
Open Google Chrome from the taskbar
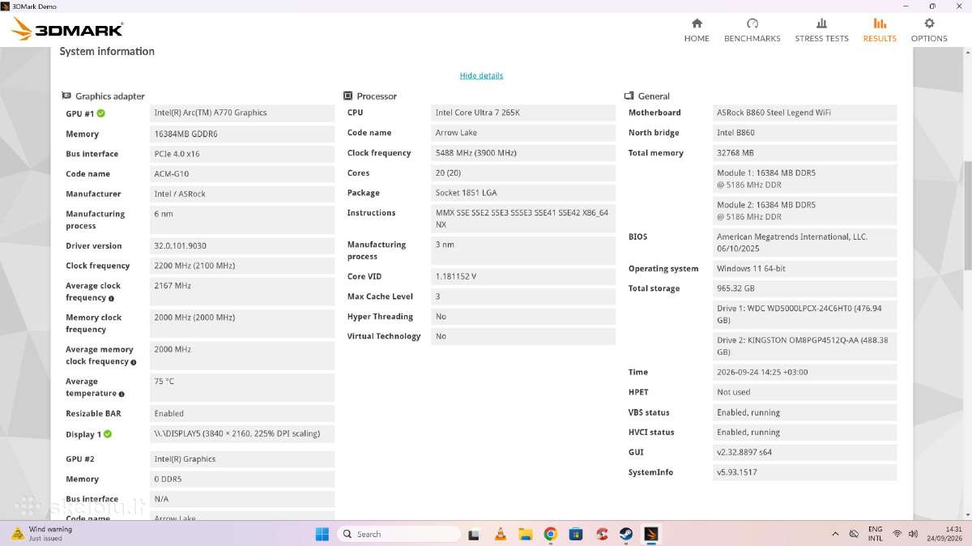[x=550, y=534]
